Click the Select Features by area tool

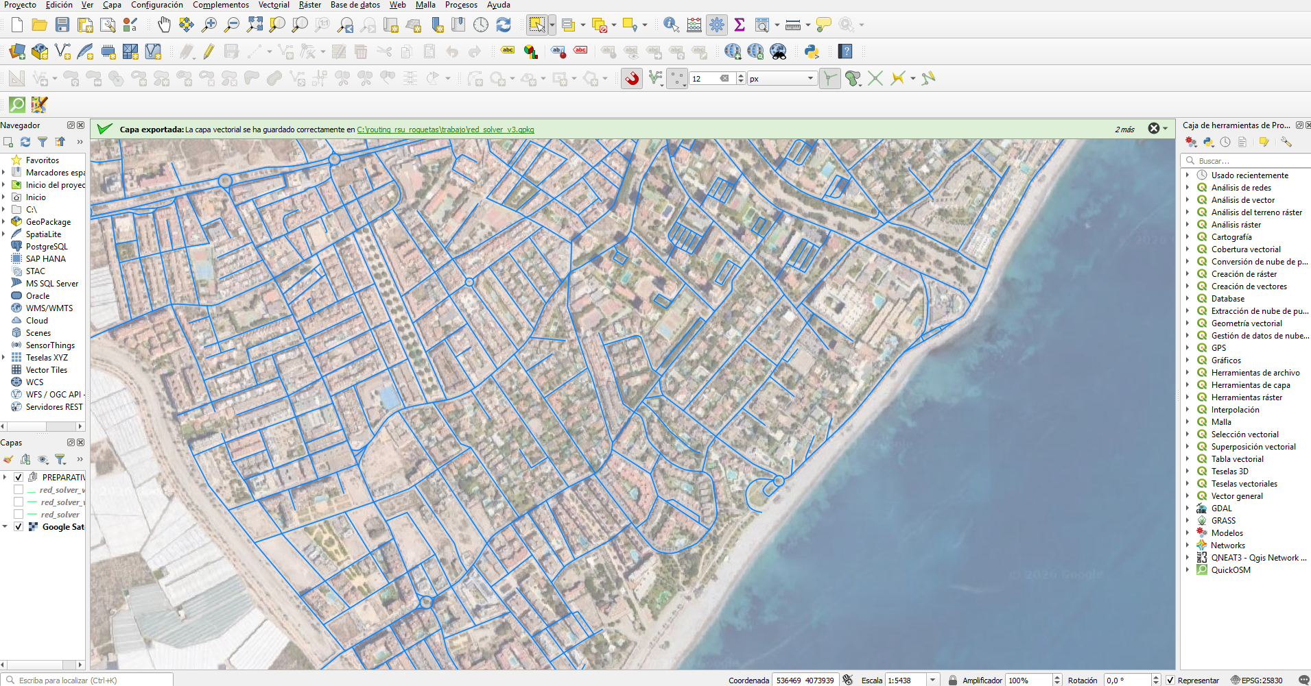(x=536, y=25)
